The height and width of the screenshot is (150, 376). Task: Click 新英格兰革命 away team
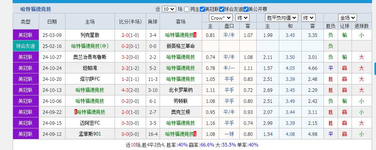click(180, 46)
